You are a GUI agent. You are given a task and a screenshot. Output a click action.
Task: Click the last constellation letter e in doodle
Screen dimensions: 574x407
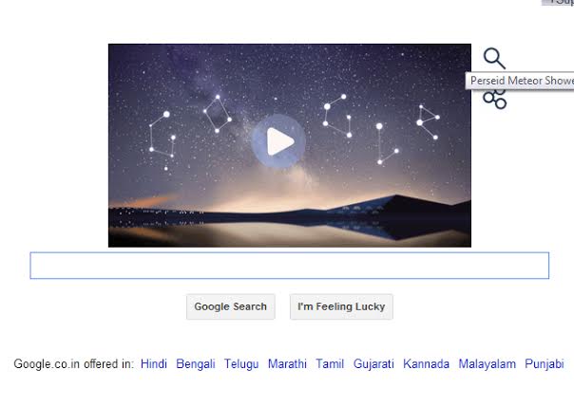pos(428,122)
